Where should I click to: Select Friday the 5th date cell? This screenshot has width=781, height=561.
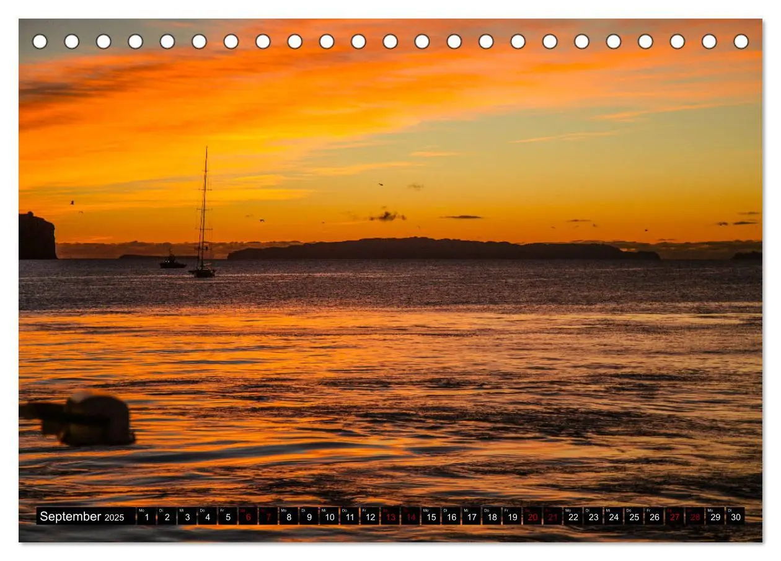pos(227,516)
